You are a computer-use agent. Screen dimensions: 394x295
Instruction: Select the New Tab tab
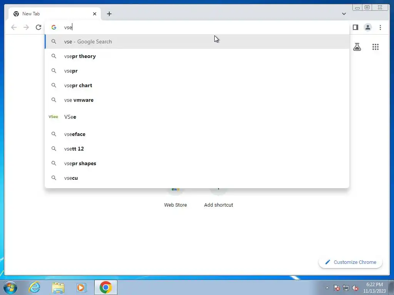coord(55,14)
